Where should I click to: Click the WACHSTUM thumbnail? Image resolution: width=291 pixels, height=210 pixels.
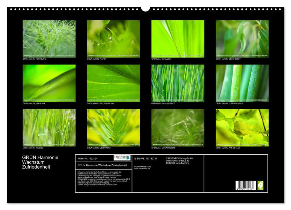[178, 127]
